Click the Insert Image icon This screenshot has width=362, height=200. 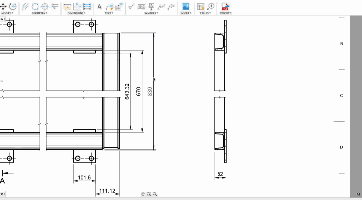click(x=186, y=7)
